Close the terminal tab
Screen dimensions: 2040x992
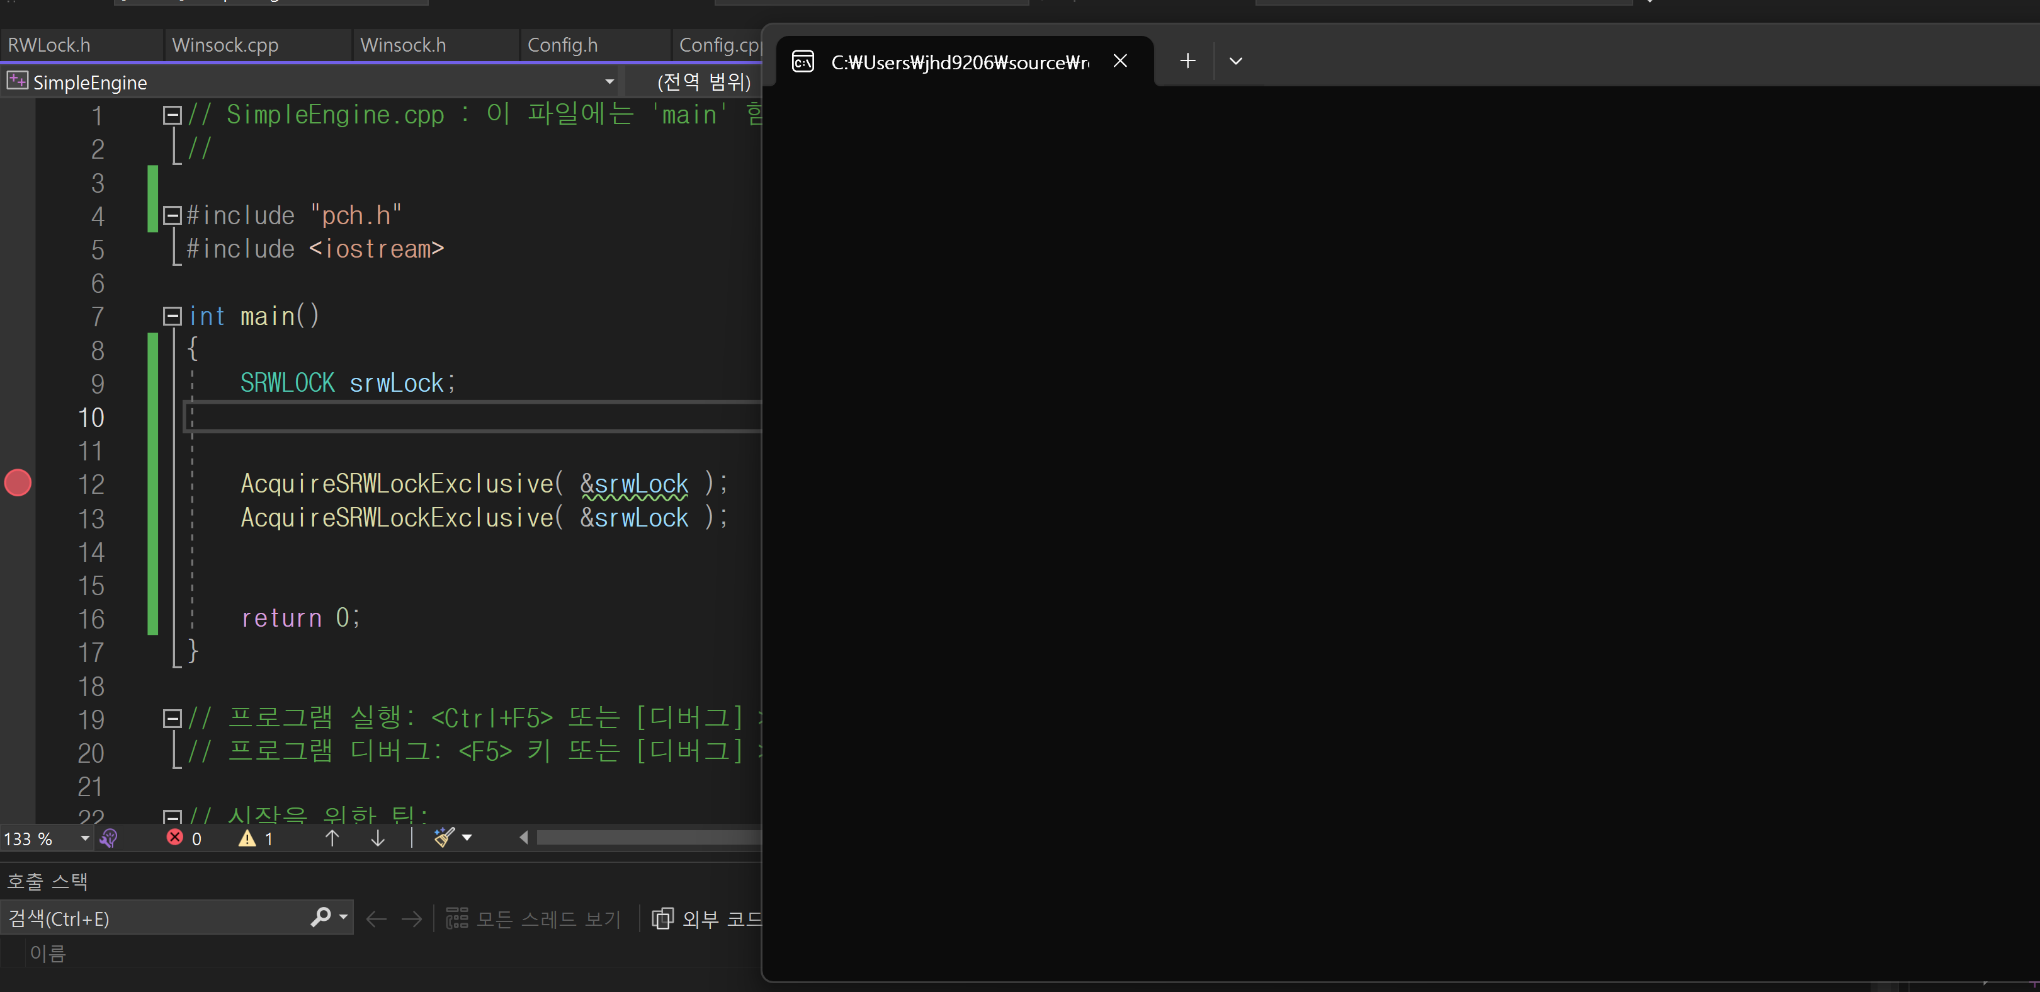click(x=1119, y=61)
